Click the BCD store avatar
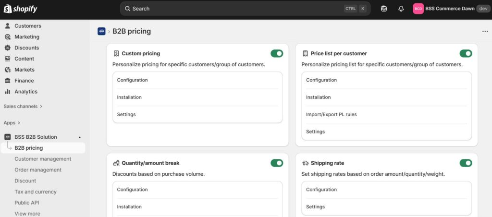This screenshot has width=492, height=217. [418, 9]
